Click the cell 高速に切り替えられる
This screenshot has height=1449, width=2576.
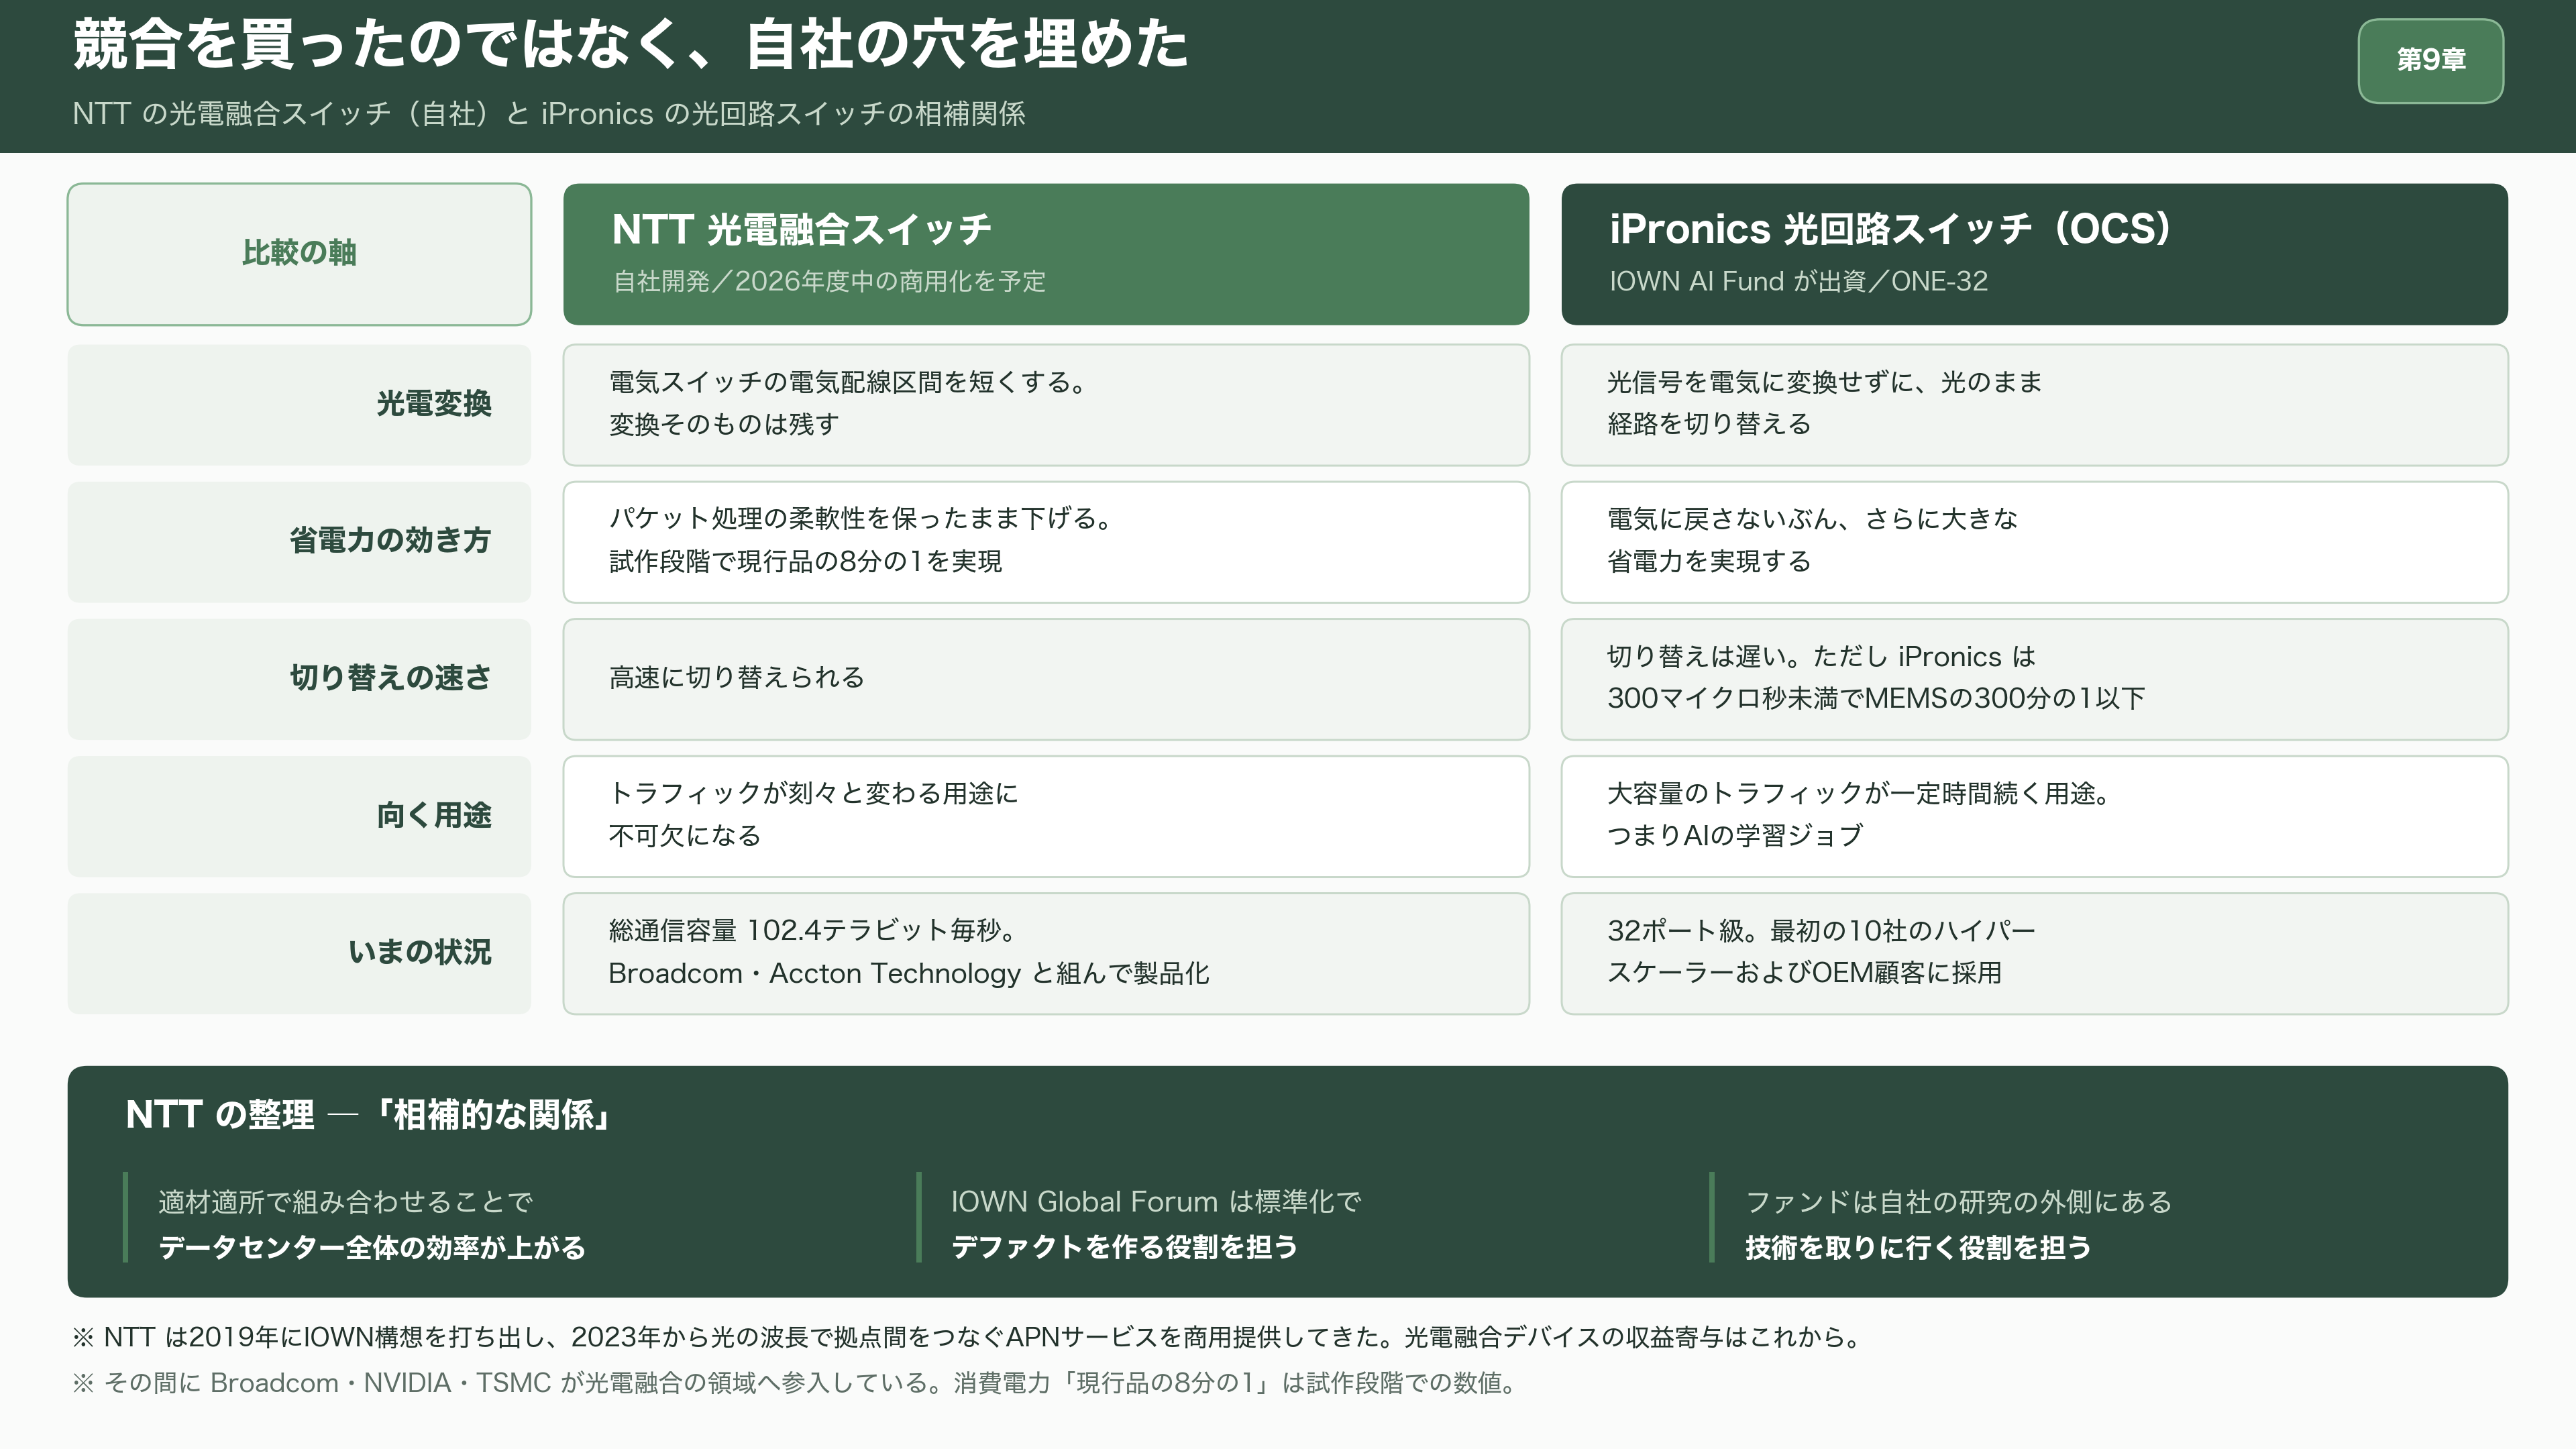point(1046,678)
